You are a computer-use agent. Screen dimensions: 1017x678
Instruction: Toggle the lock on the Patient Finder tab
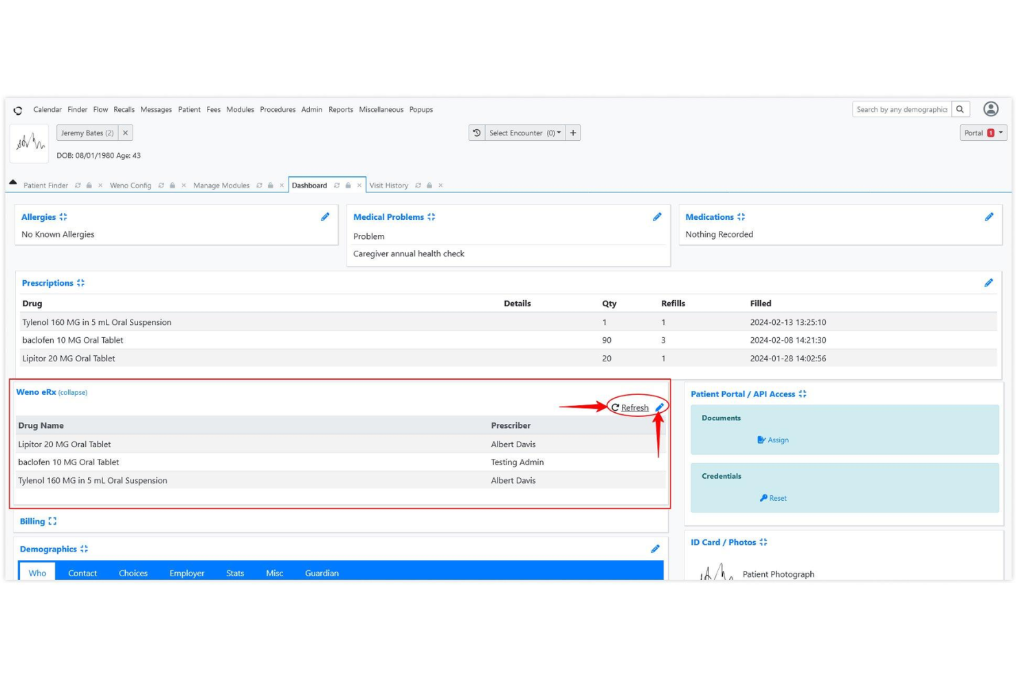tap(89, 185)
